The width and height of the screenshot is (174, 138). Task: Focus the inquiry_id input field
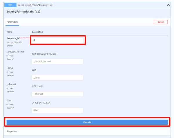pyautogui.click(x=57, y=40)
